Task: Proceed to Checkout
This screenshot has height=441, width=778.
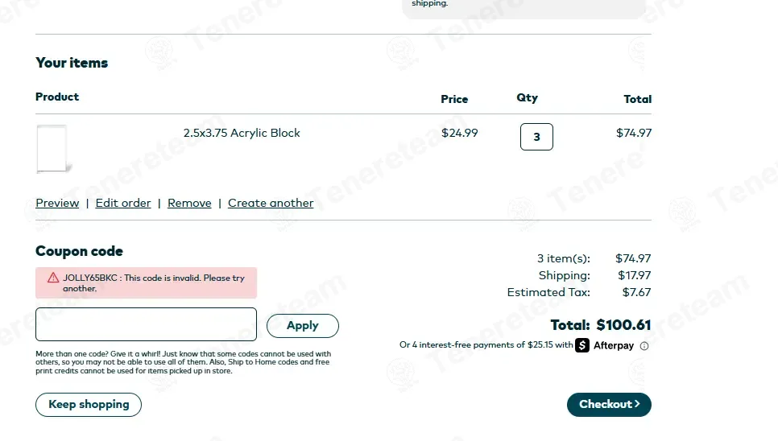Action: pos(609,404)
